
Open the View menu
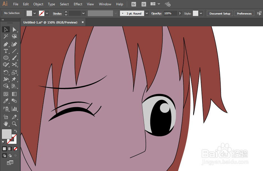(90, 4)
